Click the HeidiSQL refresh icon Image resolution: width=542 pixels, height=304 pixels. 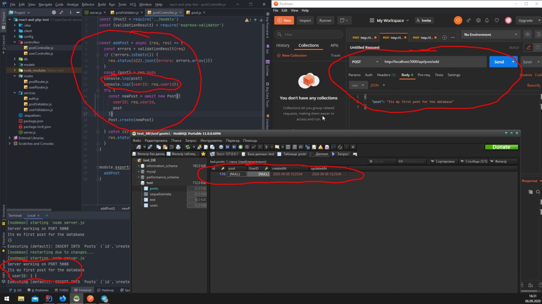click(x=187, y=147)
